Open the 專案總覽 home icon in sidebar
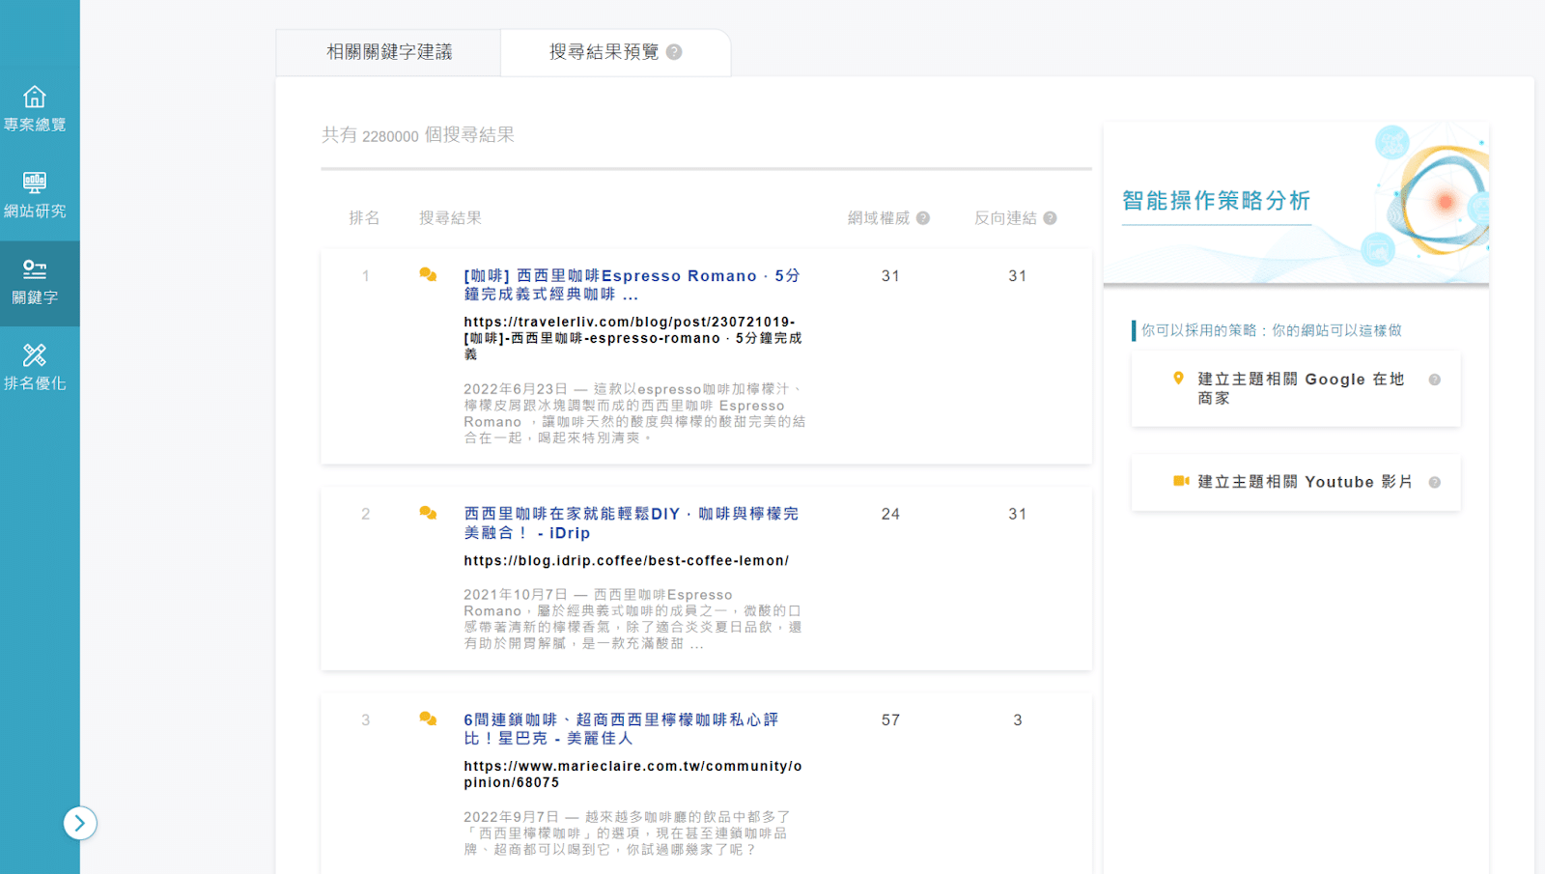Viewport: 1545px width, 874px height. tap(35, 98)
